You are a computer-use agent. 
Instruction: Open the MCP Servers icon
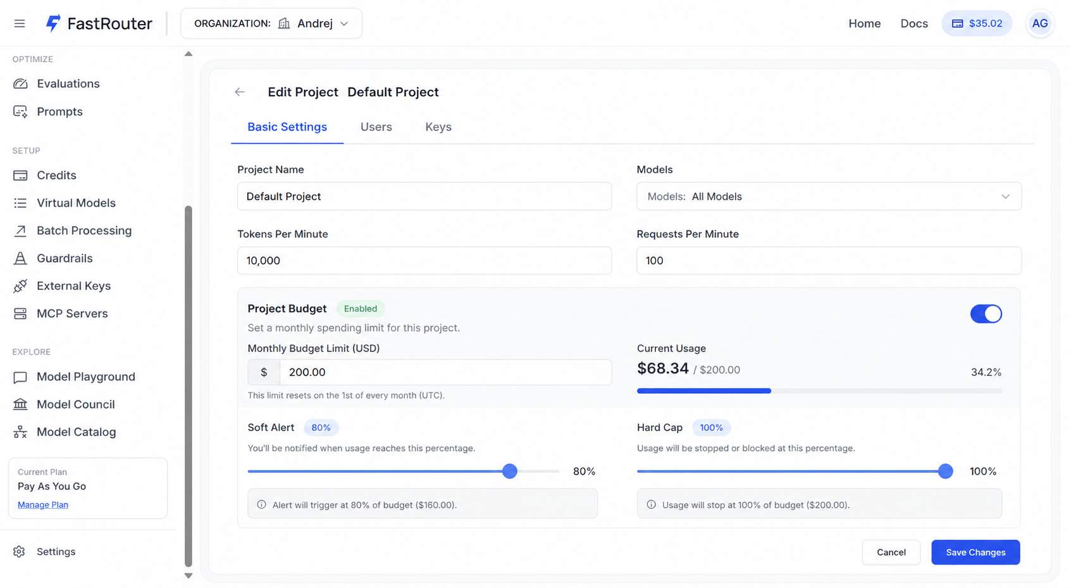click(20, 314)
